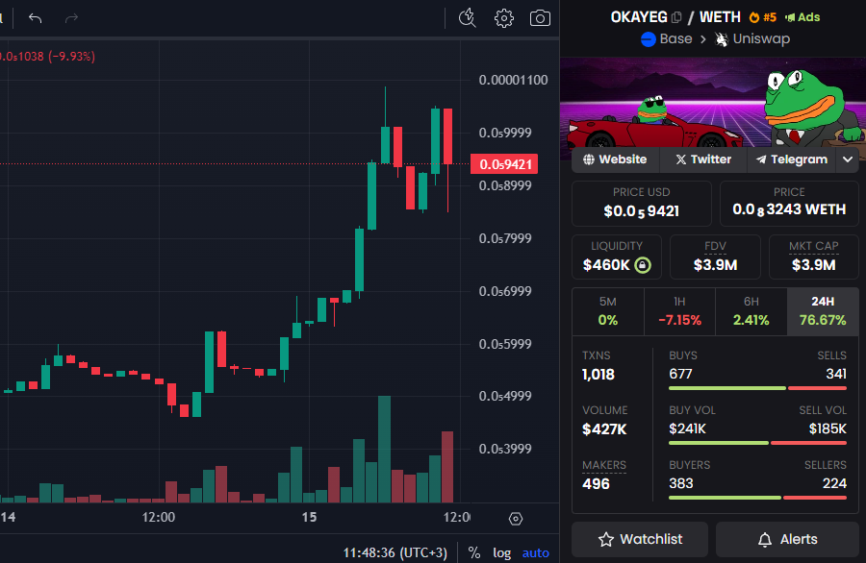This screenshot has width=866, height=563.
Task: Take a chart snapshot with camera icon
Action: (540, 18)
